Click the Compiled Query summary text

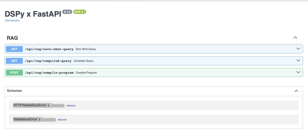pyautogui.click(x=83, y=61)
